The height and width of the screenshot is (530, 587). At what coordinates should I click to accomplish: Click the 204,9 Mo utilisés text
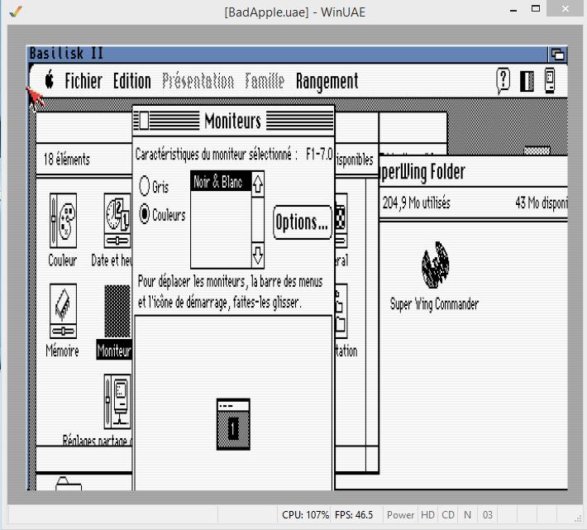point(416,203)
